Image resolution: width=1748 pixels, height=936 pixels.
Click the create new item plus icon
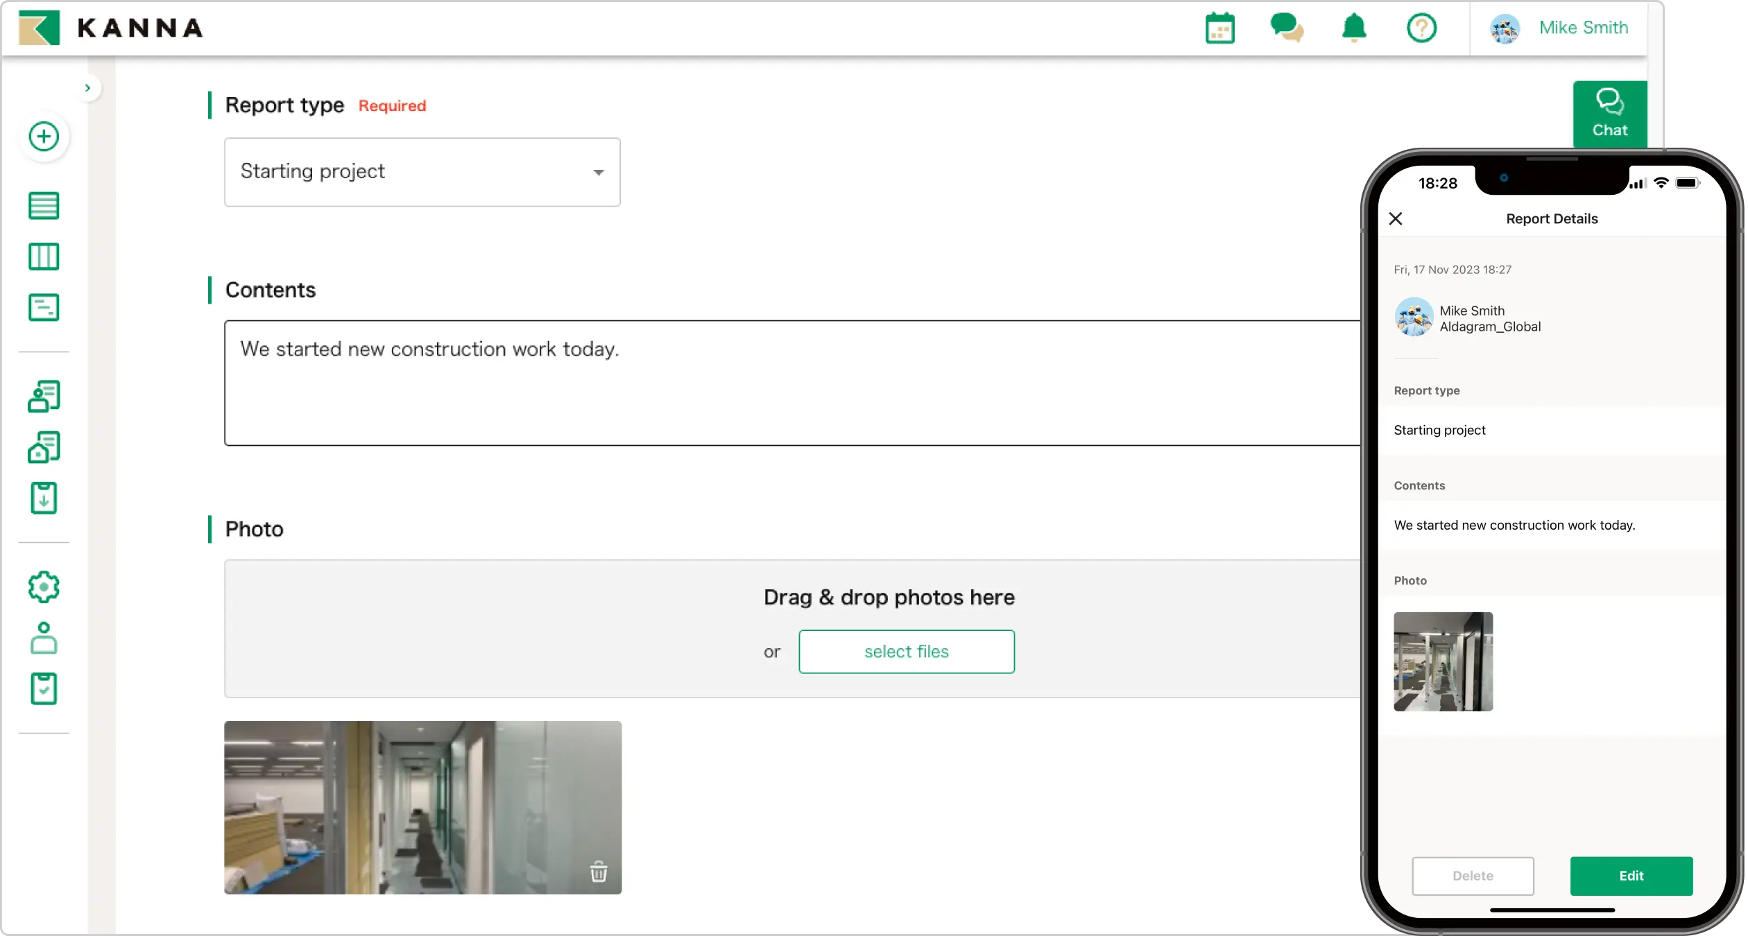click(44, 137)
